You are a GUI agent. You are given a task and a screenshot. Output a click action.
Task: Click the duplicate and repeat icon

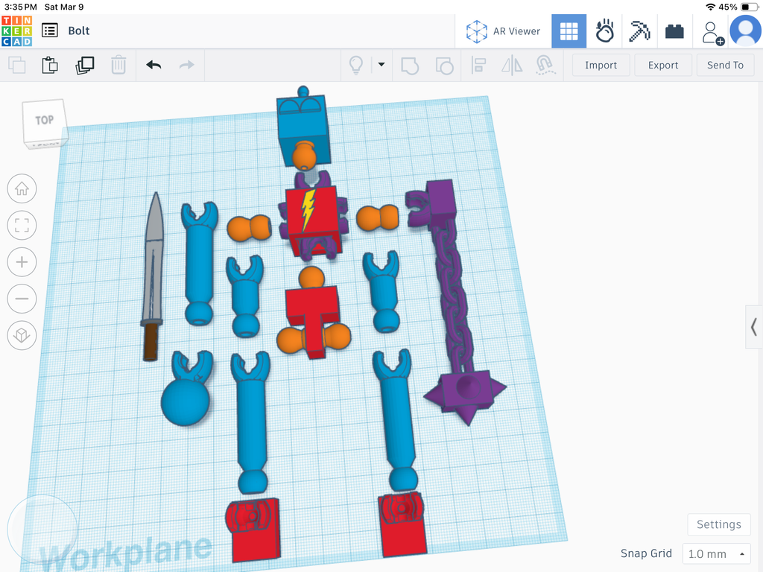click(84, 66)
